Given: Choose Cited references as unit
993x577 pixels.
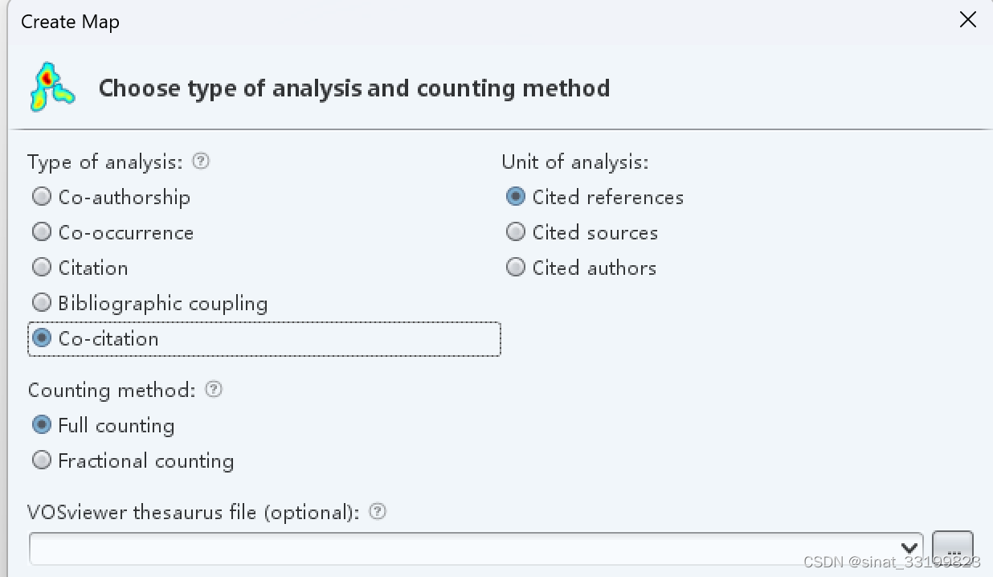Looking at the screenshot, I should (516, 197).
